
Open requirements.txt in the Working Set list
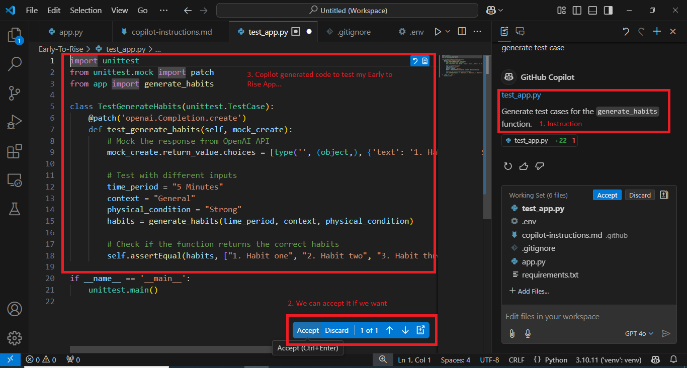point(550,275)
